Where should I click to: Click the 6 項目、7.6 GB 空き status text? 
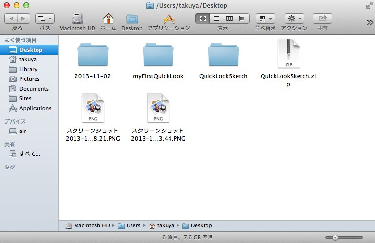[187, 237]
